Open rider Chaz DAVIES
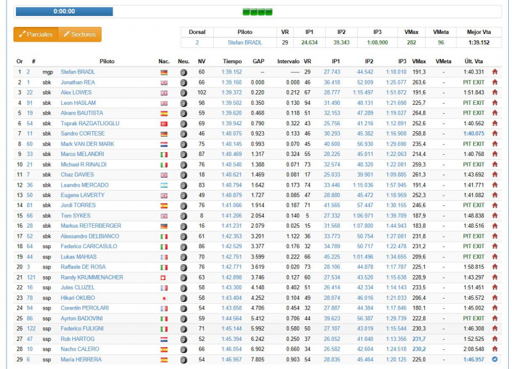The width and height of the screenshot is (512, 369). click(77, 175)
